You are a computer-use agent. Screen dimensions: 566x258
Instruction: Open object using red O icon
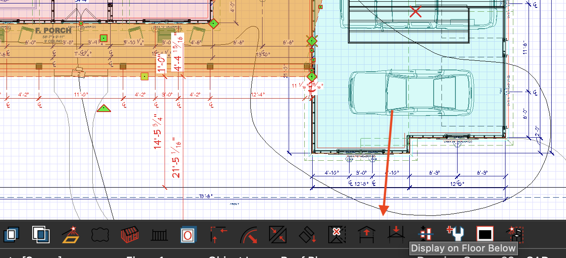coord(189,235)
